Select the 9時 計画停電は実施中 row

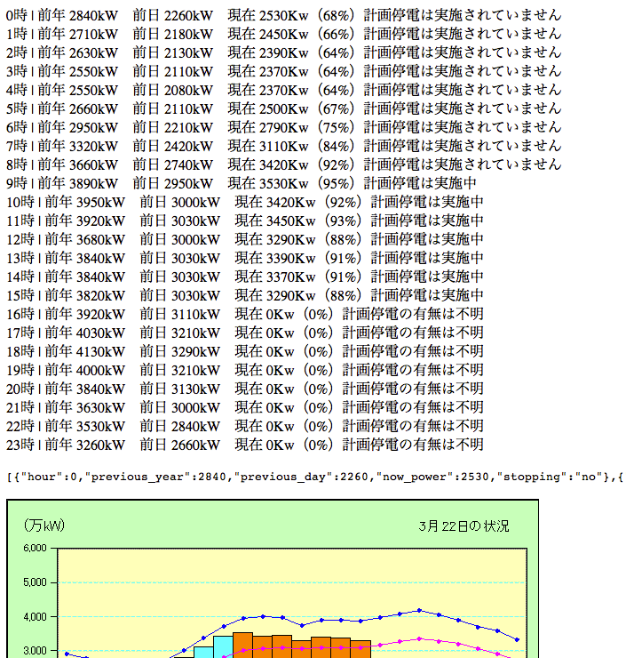coord(242,183)
